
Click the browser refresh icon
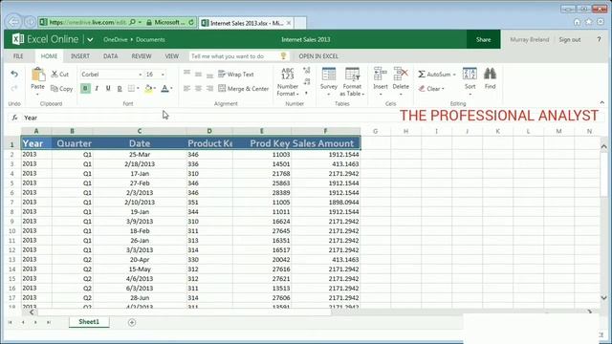pos(191,22)
